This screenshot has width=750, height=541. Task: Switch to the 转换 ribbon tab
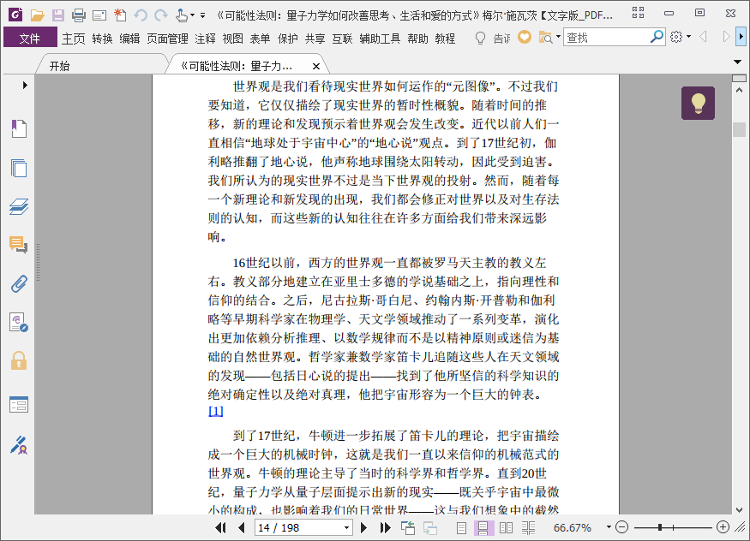(x=102, y=39)
